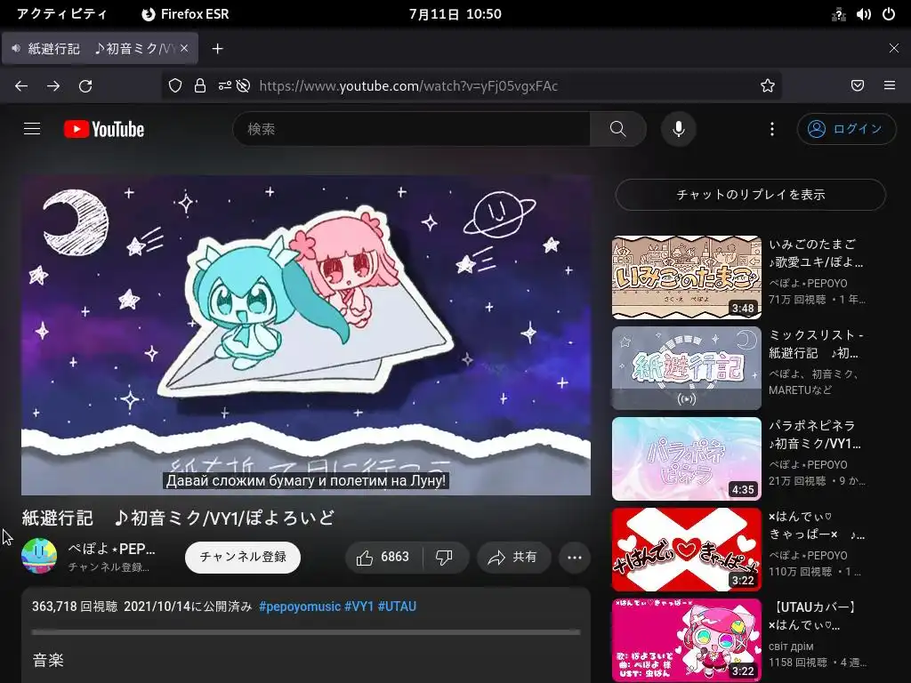This screenshot has width=911, height=683.
Task: Click the 363,718 回視聴 view count text
Action: (x=75, y=607)
